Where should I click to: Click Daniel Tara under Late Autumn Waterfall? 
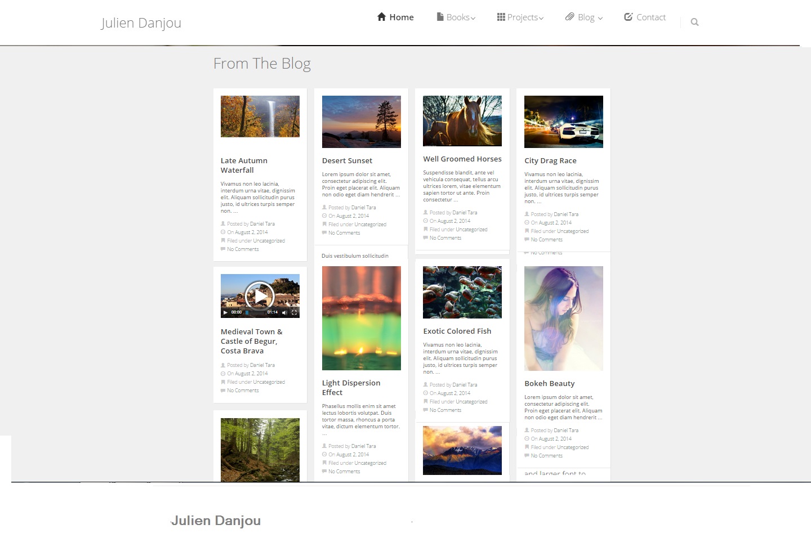click(262, 224)
